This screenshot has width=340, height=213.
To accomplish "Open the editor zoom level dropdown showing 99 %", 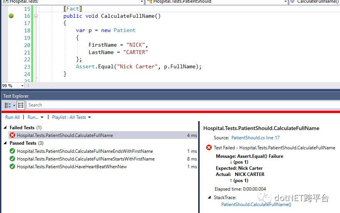I will (22, 86).
